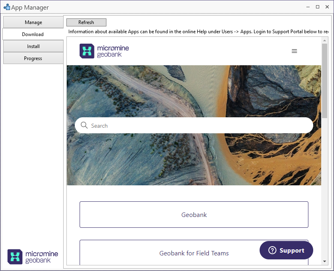Click the search magnifier icon
Image resolution: width=334 pixels, height=271 pixels.
point(84,125)
